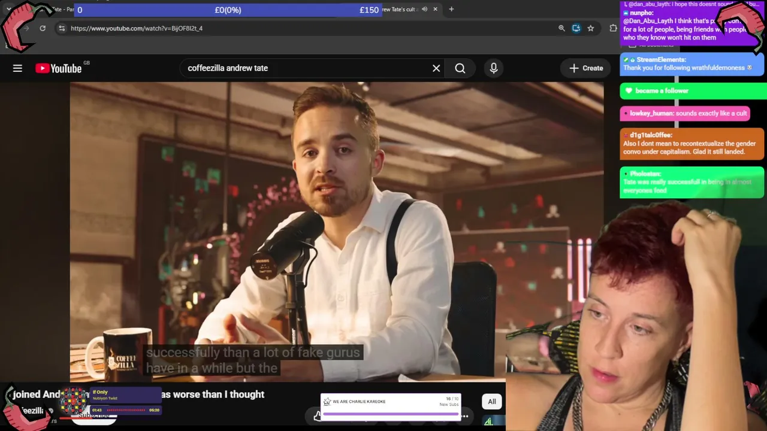Image resolution: width=767 pixels, height=431 pixels.
Task: Like the video with thumbs up
Action: (317, 416)
